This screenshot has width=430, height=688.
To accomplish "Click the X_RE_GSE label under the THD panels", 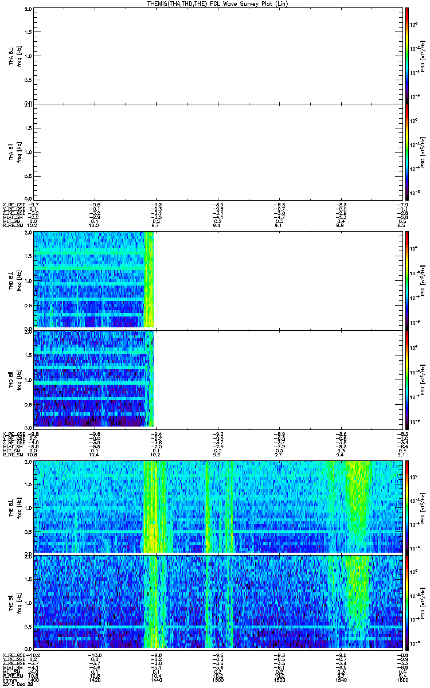I will [x=15, y=433].
